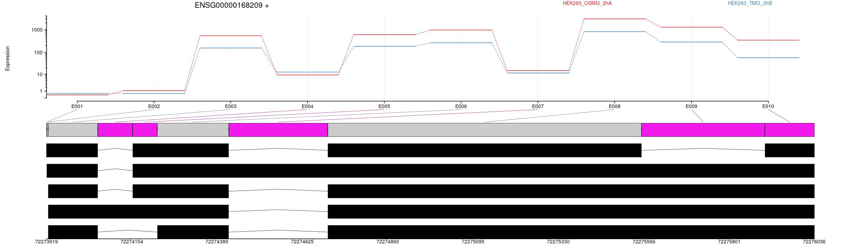
Task: Select the red expression line above E008
Action: click(x=615, y=19)
